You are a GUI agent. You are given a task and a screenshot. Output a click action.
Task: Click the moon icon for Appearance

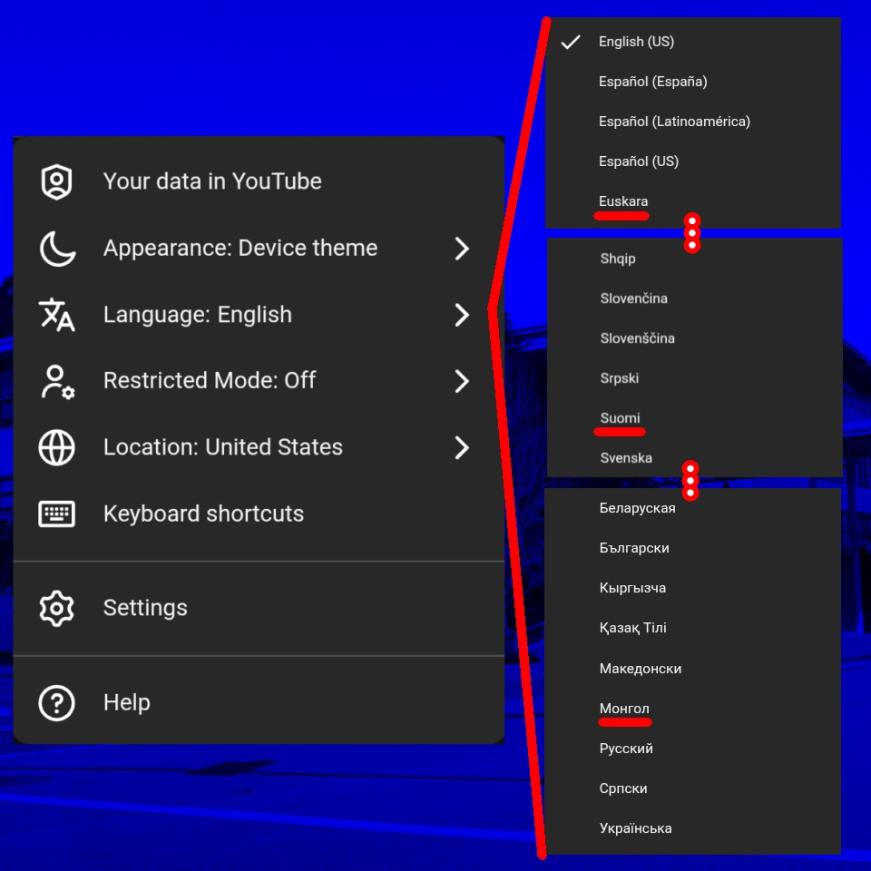pyautogui.click(x=57, y=249)
